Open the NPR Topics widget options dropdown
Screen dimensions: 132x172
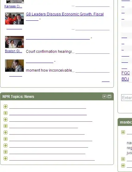click(x=104, y=96)
